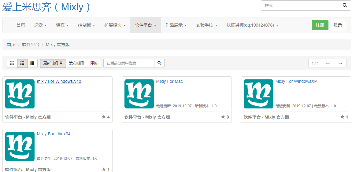
Task: Click 'Mixly 官方版' breadcrumb text
Action: [x=58, y=45]
